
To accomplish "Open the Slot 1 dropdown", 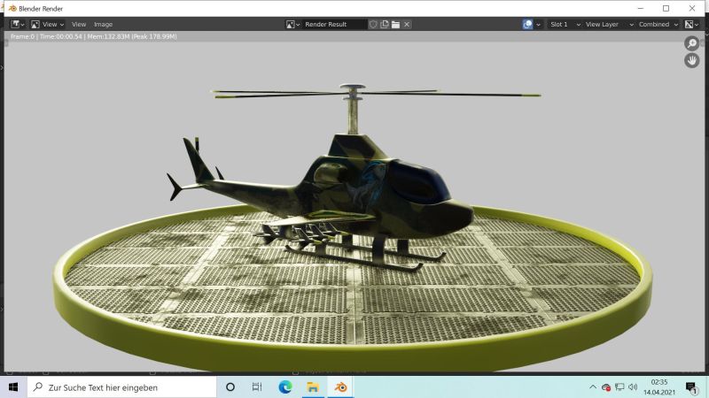I will point(565,25).
